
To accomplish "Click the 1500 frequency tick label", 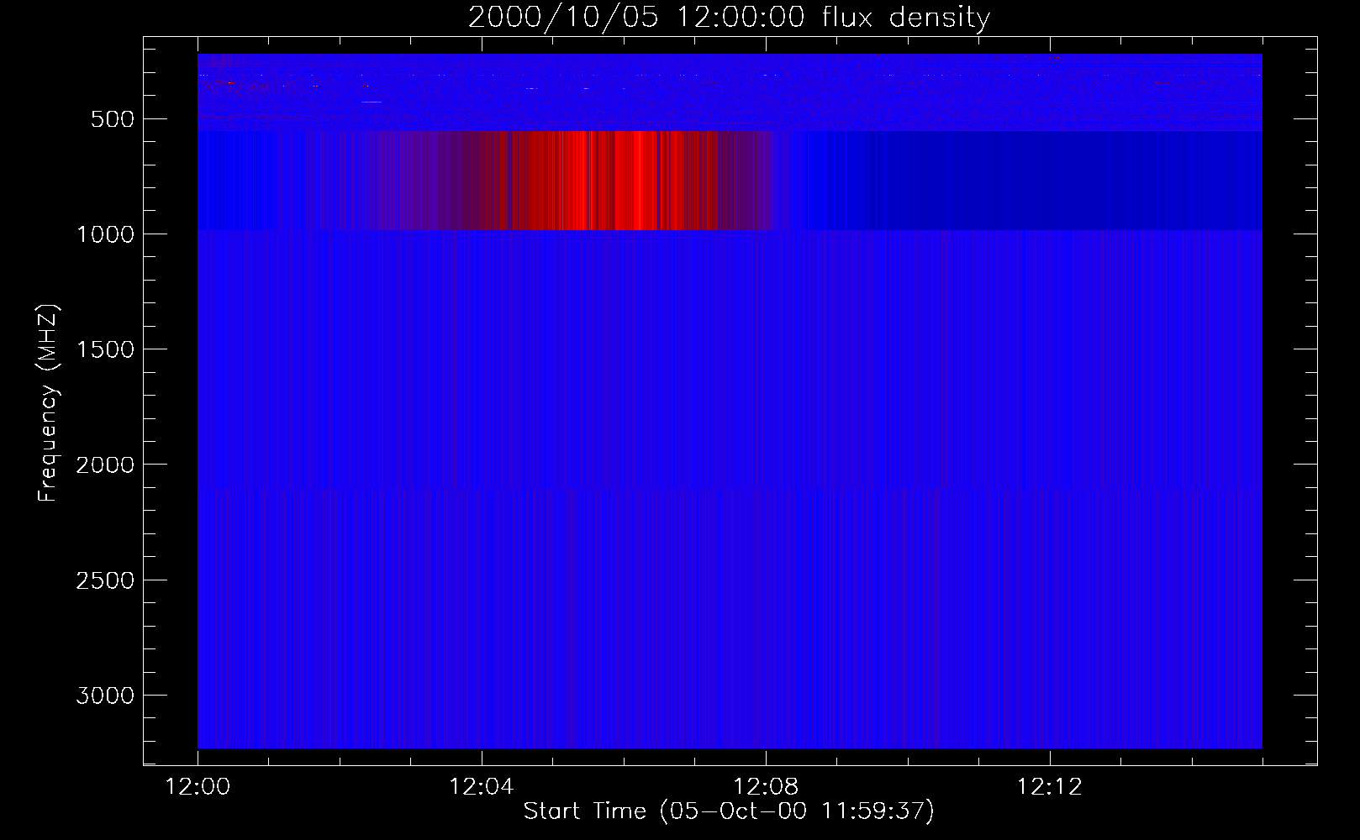I will click(x=105, y=349).
